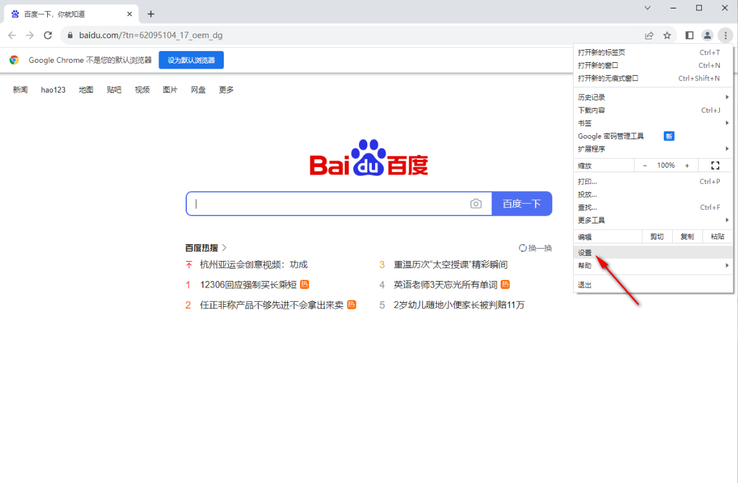738x483 pixels.
Task: Open 更多 link
Action: [226, 89]
